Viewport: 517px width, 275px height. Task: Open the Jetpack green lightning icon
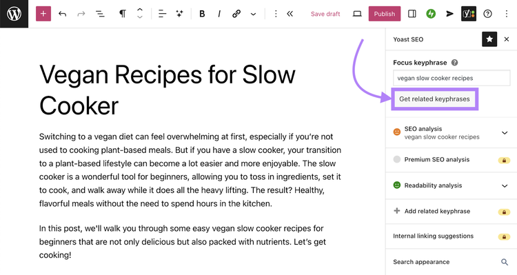431,14
